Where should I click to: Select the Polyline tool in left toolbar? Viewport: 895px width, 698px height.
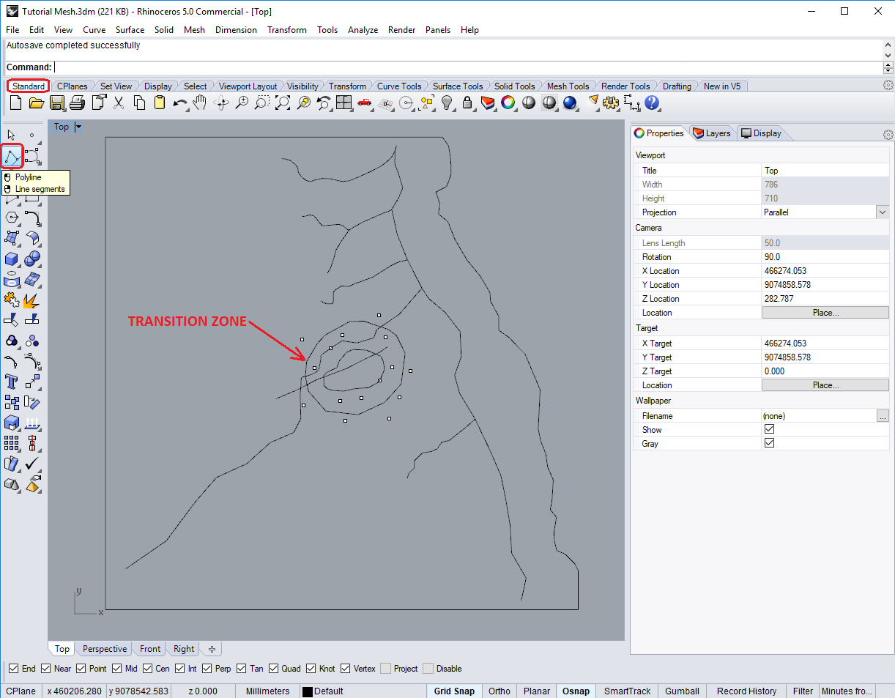point(11,156)
